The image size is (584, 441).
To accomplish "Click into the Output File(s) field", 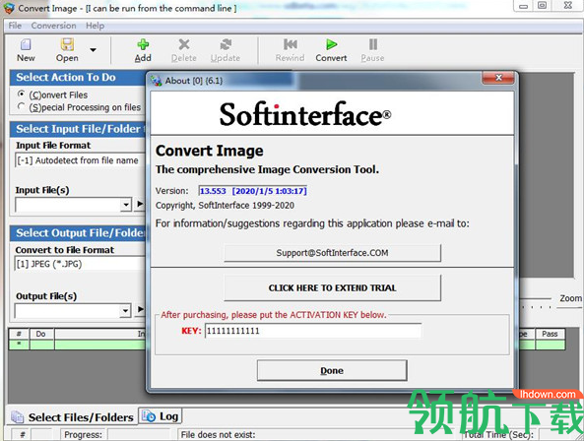I will point(68,310).
